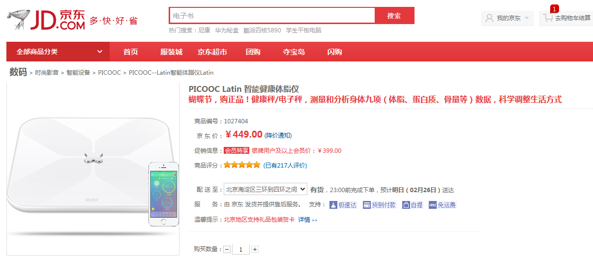
Task: Click 北京地区支持礼品包装贺卡 notice text
Action: click(259, 220)
